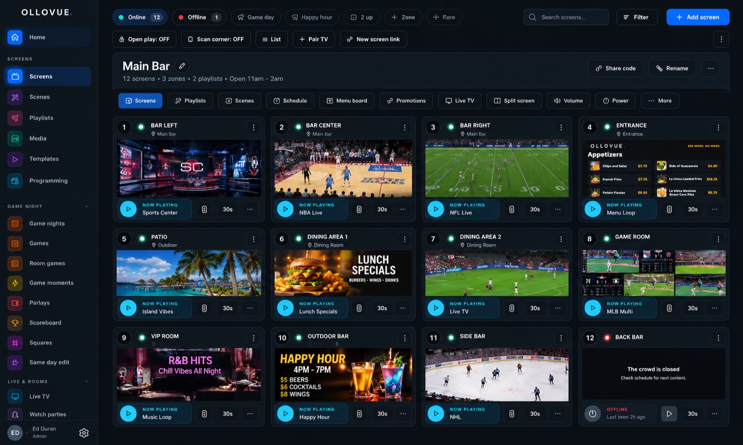Screen dimensions: 743x445
Task: Play NBA Live on Bar Center
Action: coord(285,209)
